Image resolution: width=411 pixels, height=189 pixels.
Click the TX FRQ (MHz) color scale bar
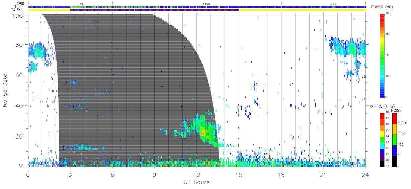pos(382,139)
